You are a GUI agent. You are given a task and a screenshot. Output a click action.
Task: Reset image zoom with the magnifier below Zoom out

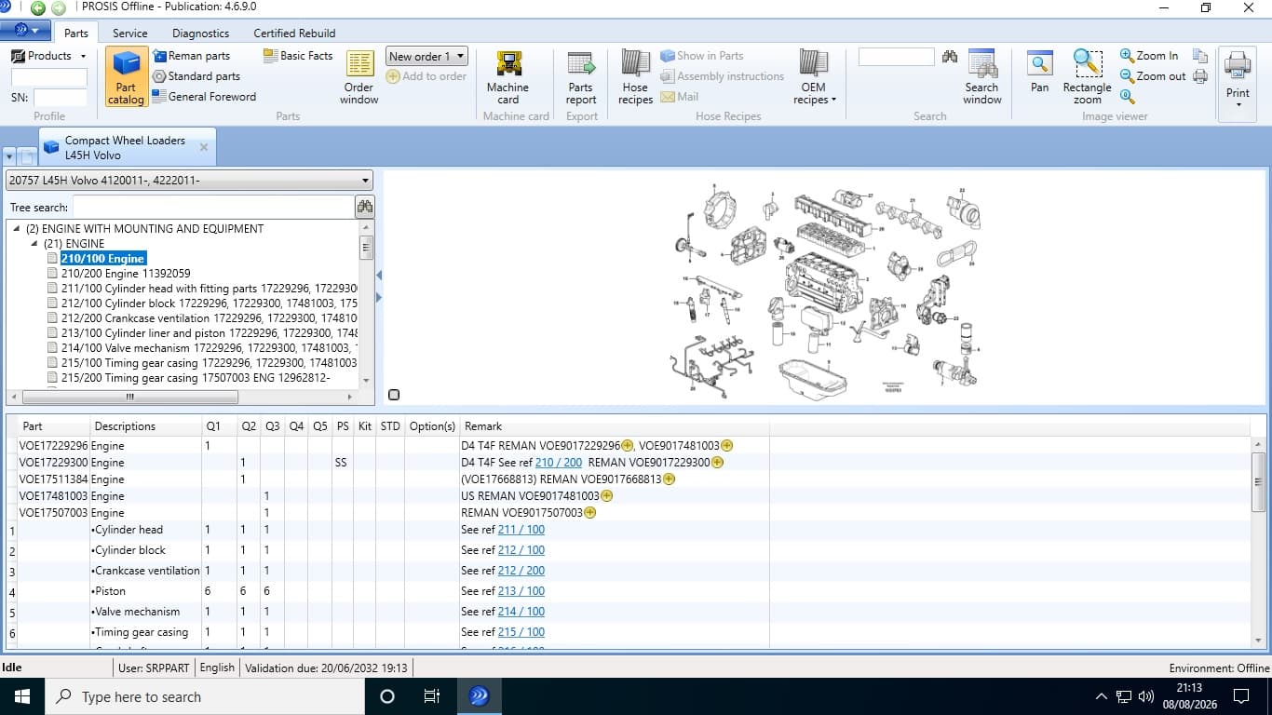1127,96
